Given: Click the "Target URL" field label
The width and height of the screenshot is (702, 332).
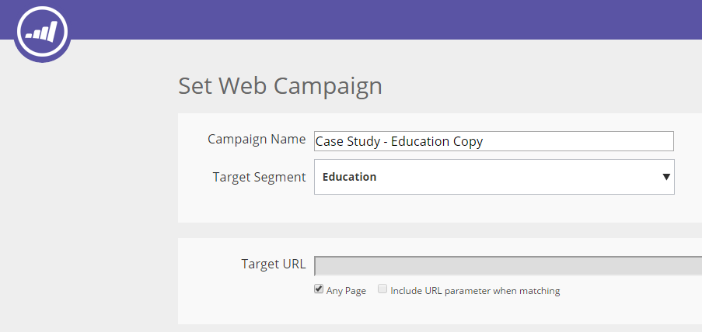Looking at the screenshot, I should 274,265.
